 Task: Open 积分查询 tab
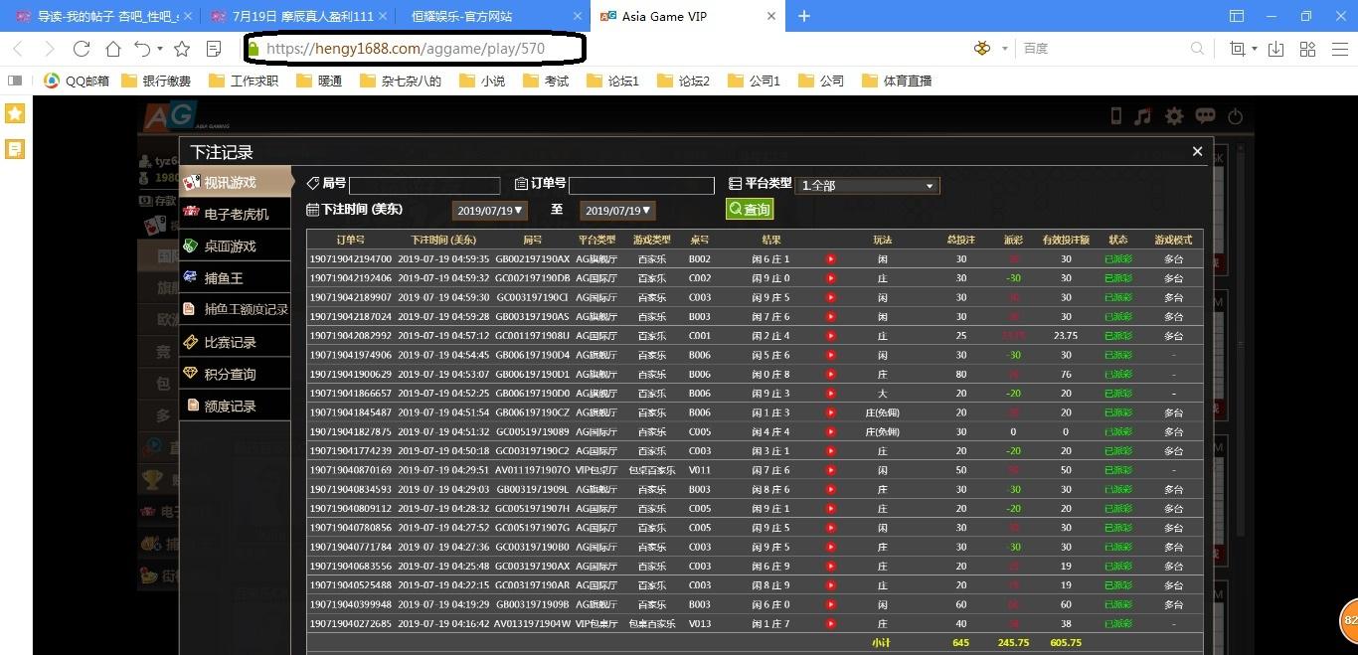[x=236, y=374]
